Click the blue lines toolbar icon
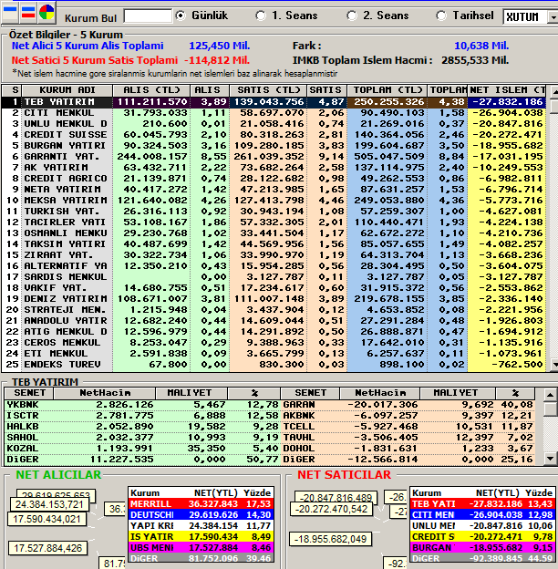558x569 pixels. (10, 12)
